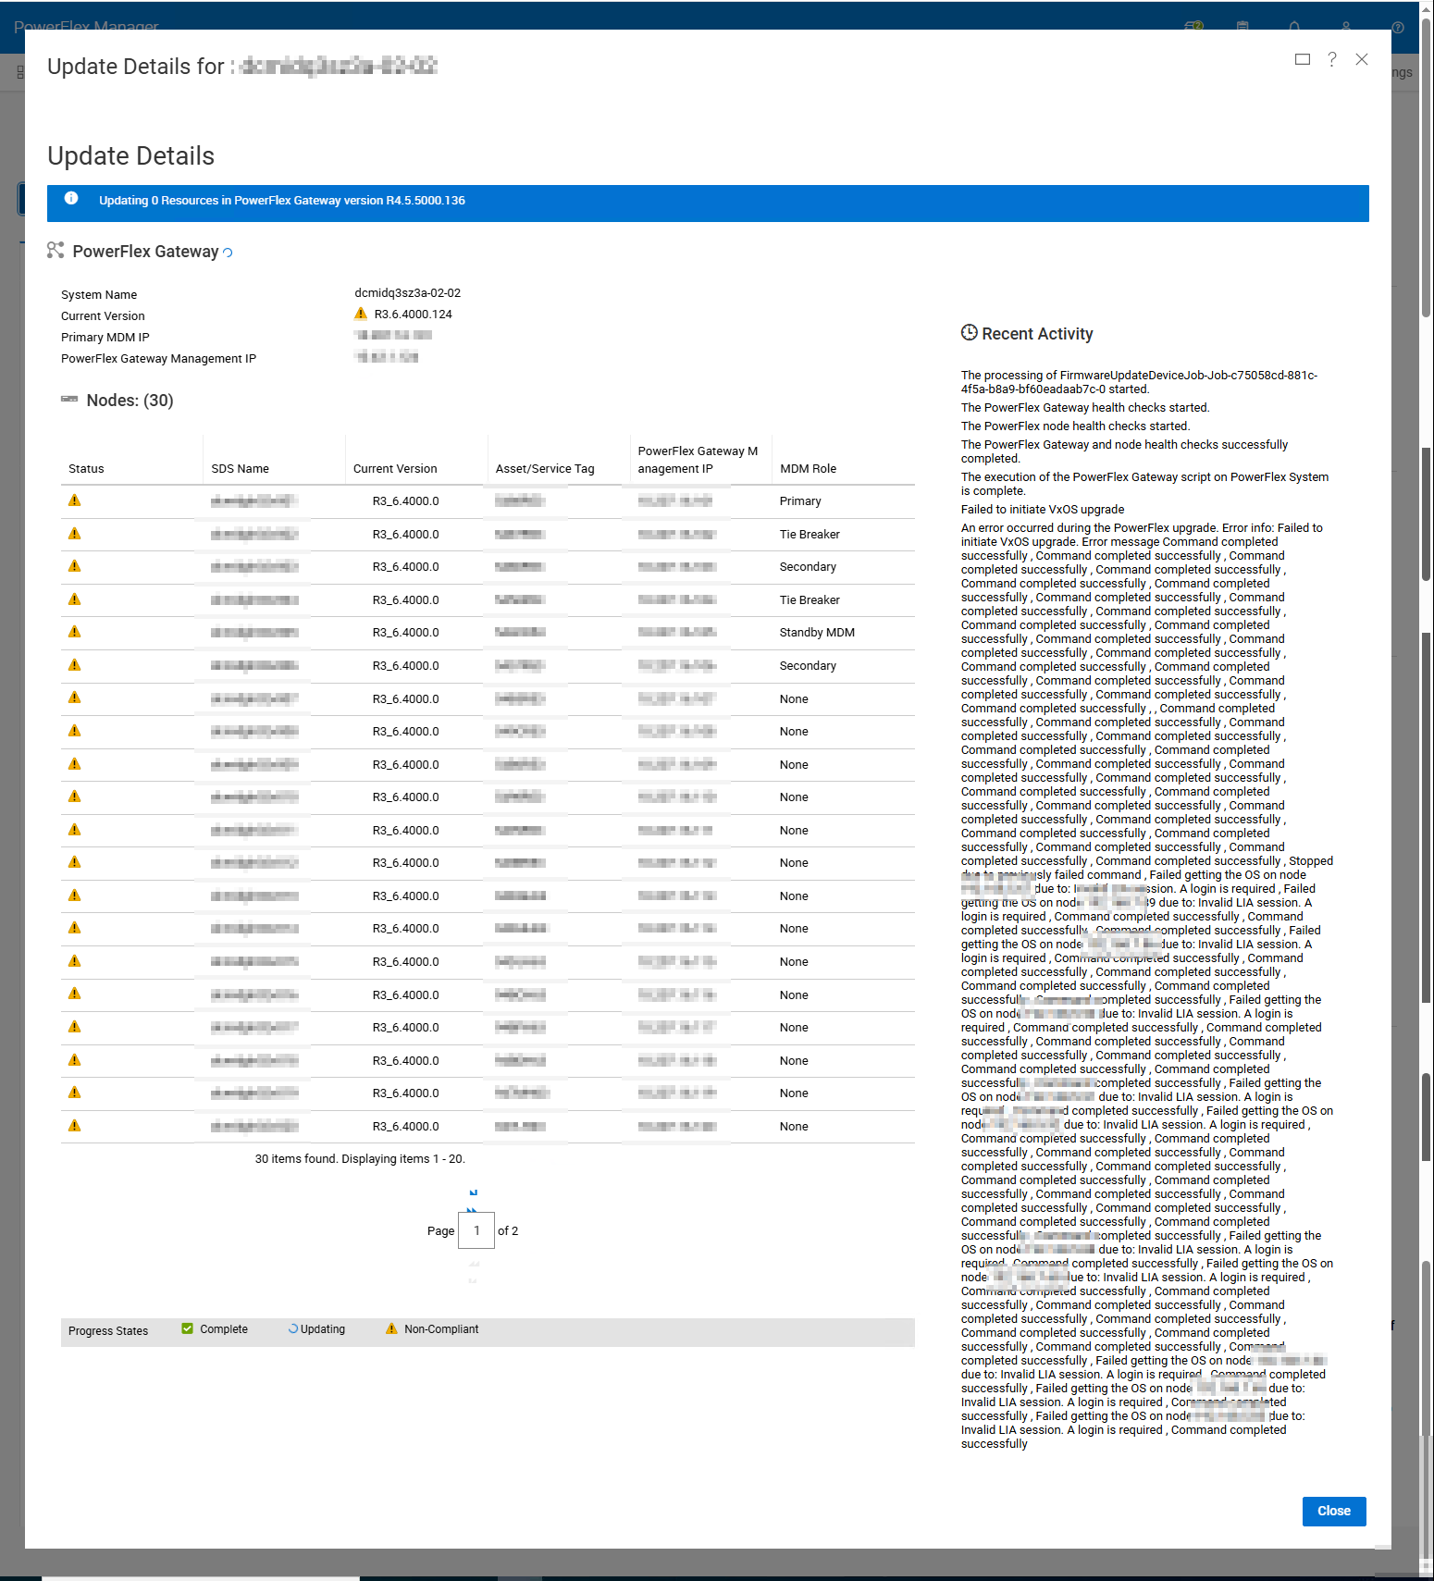Maximize the Update Details dialog
Viewport: 1434px width, 1581px height.
click(1303, 59)
